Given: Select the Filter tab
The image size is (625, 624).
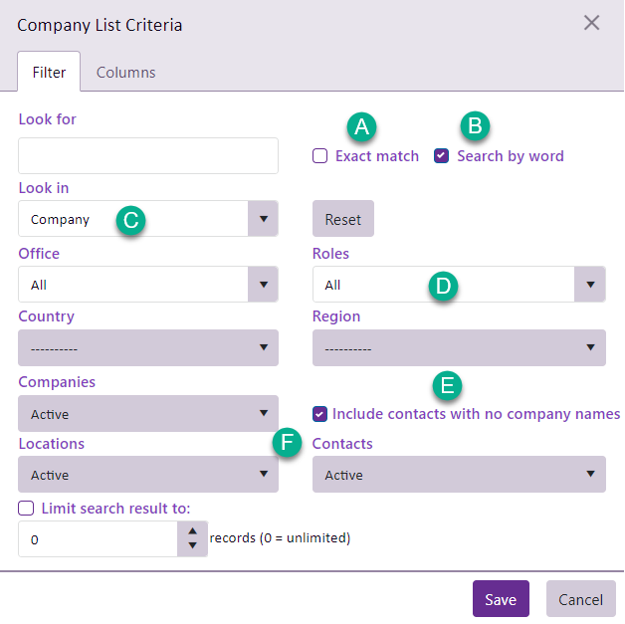Looking at the screenshot, I should [49, 73].
